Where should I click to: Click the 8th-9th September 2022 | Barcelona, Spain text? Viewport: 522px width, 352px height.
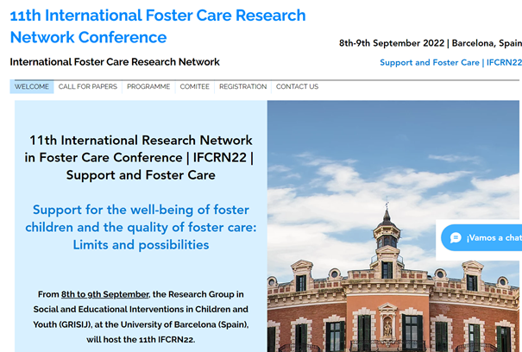tap(431, 43)
